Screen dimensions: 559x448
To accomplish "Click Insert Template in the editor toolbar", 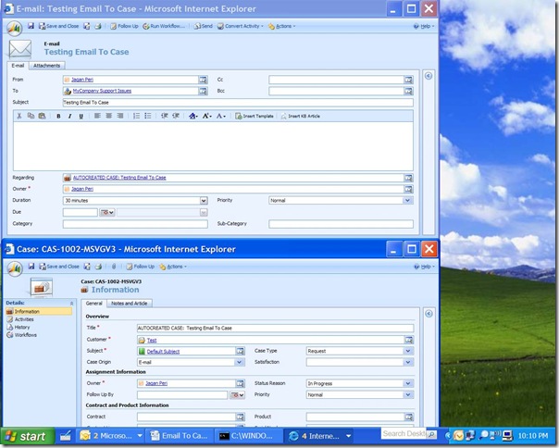I will [x=255, y=116].
